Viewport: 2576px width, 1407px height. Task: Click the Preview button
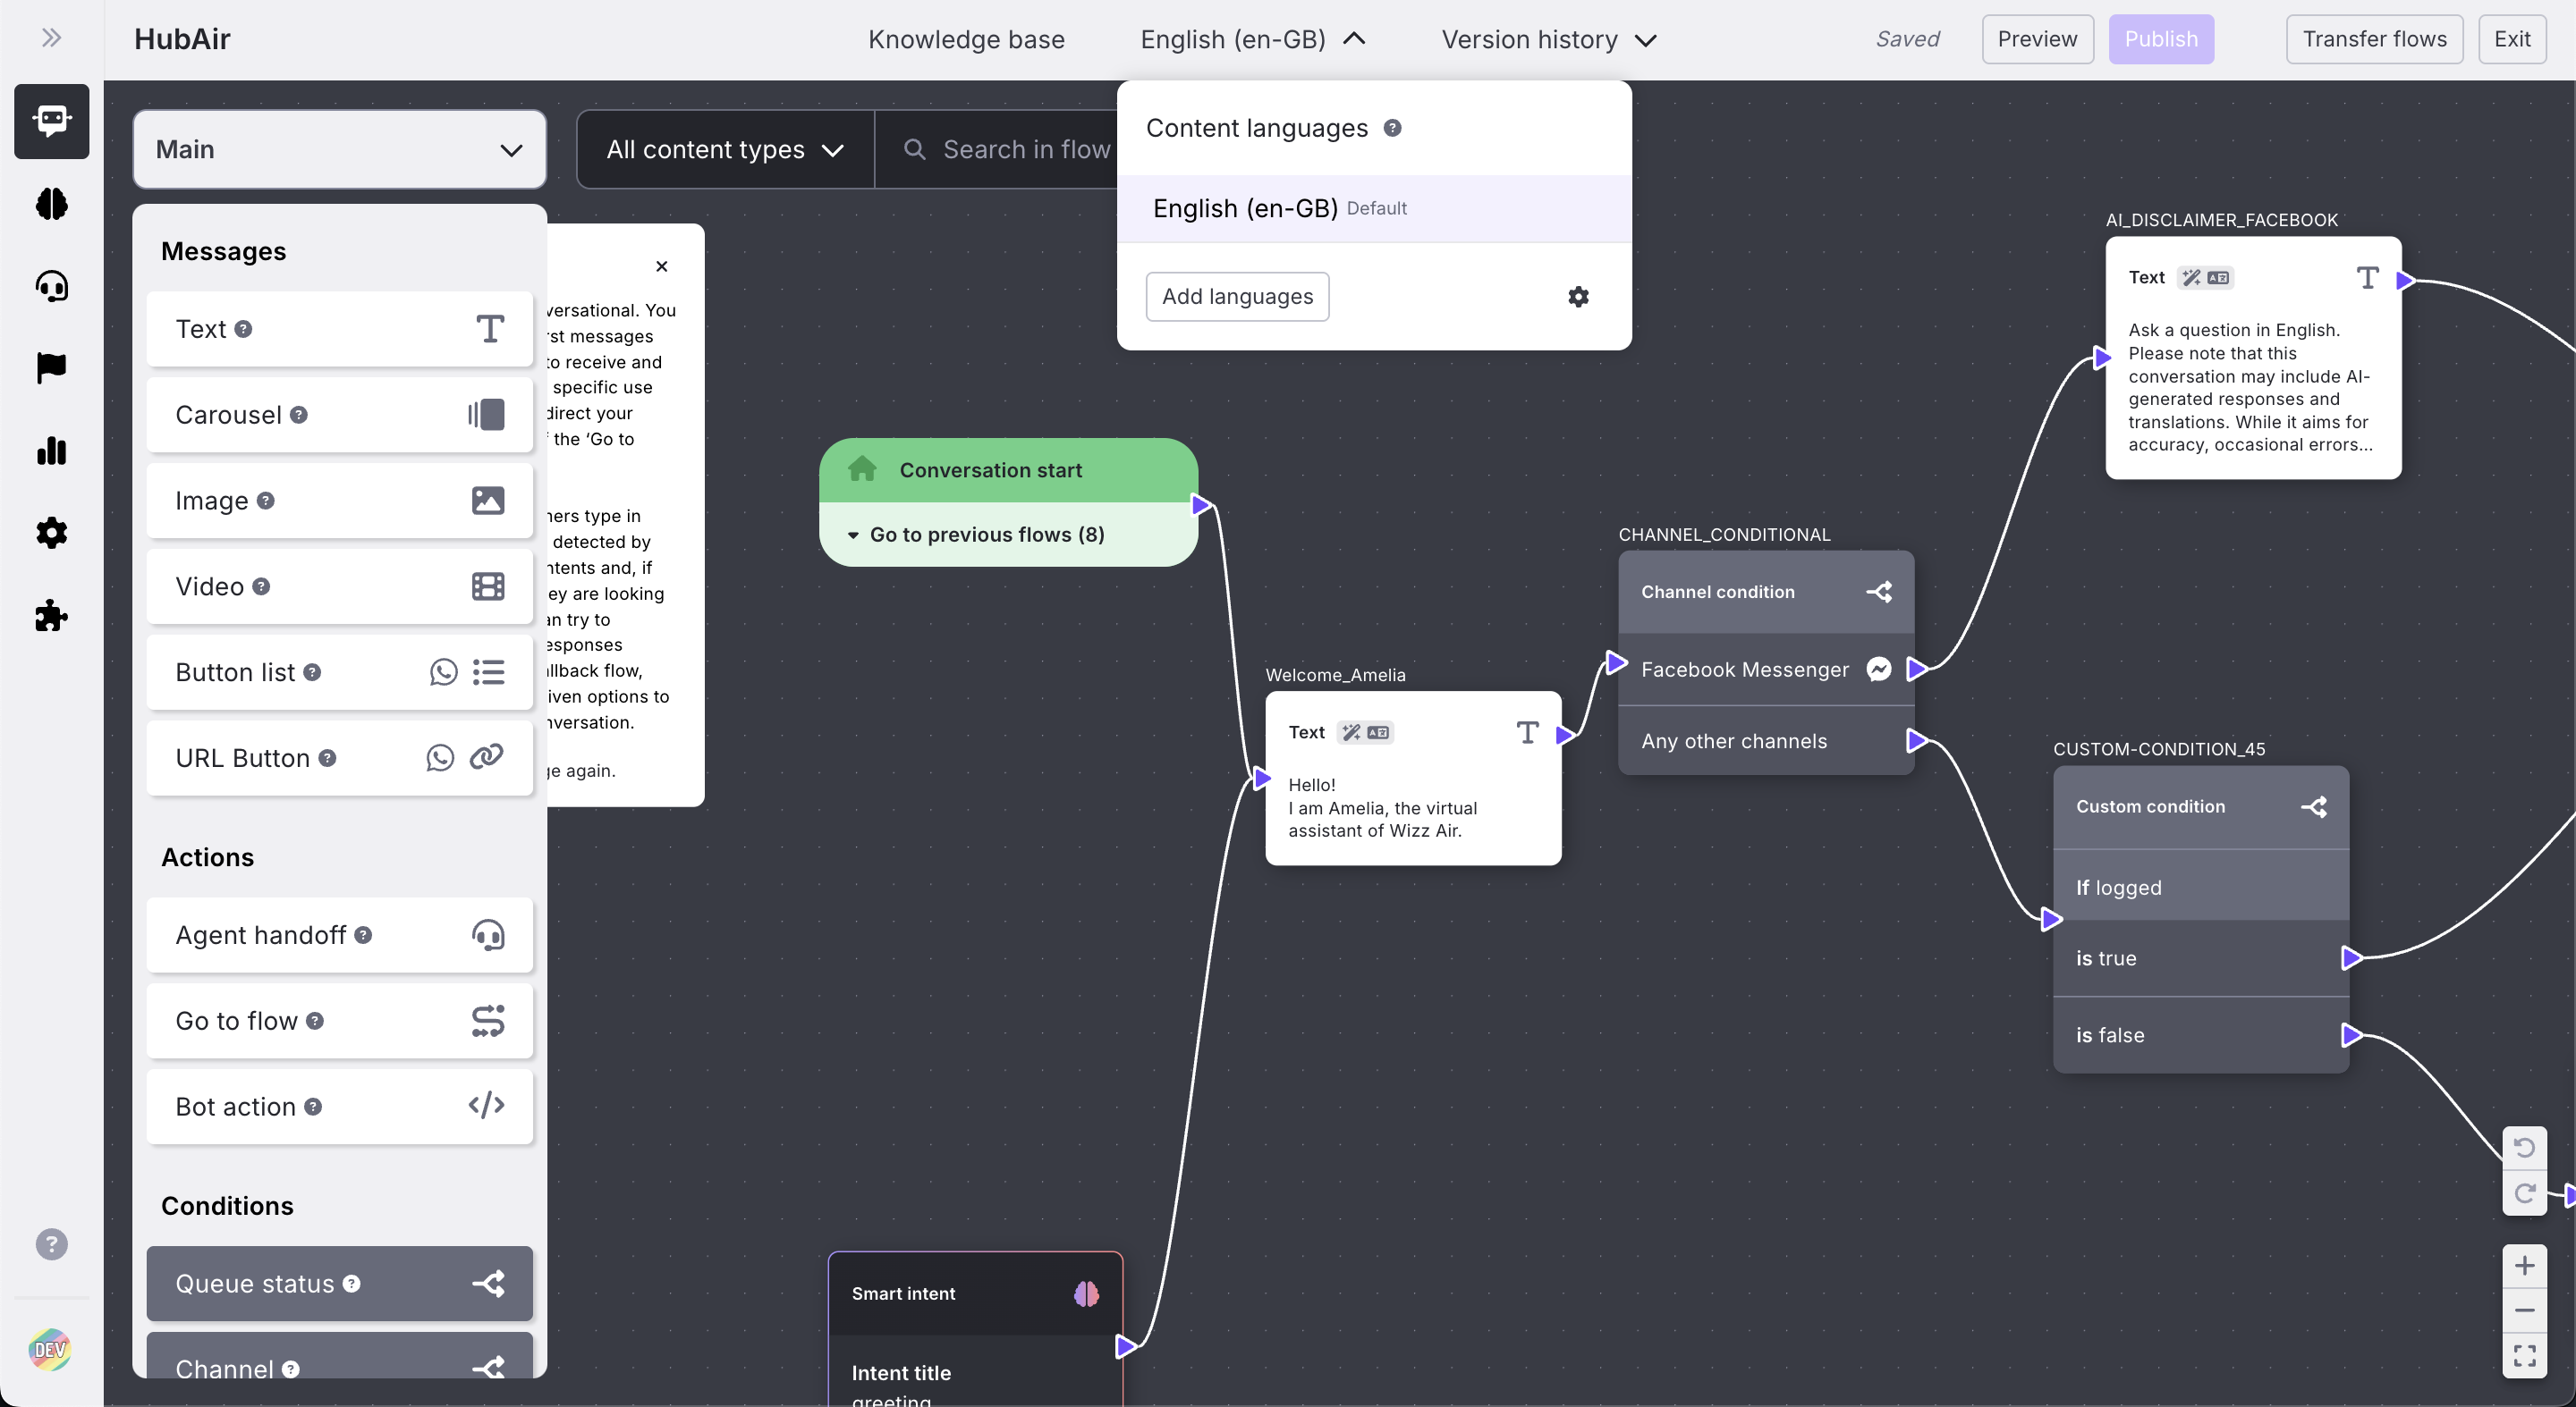click(2037, 40)
